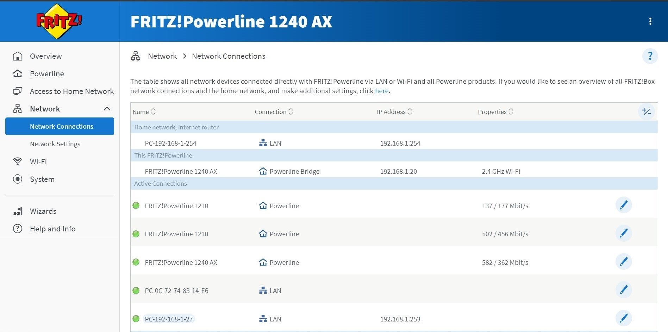Click the Powerline Bridge house icon
Screen dimensions: 668x332
tap(263, 171)
